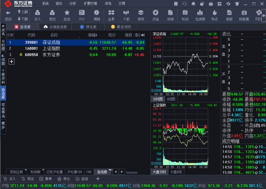Image resolution: width=266 pixels, height=189 pixels.
Task: Click the 还原 button in table header
Action: (10, 35)
